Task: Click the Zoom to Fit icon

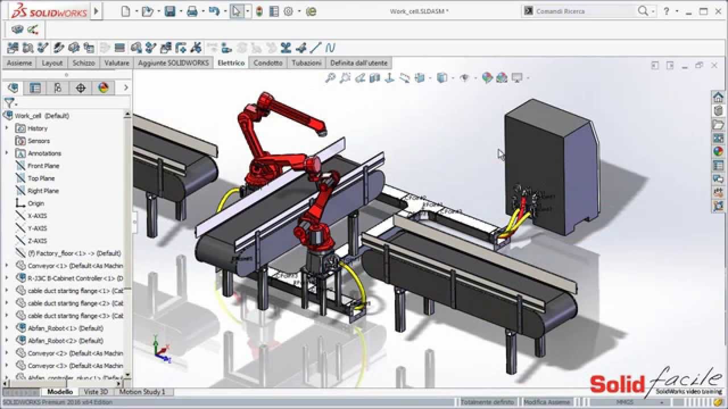Action: pos(330,78)
